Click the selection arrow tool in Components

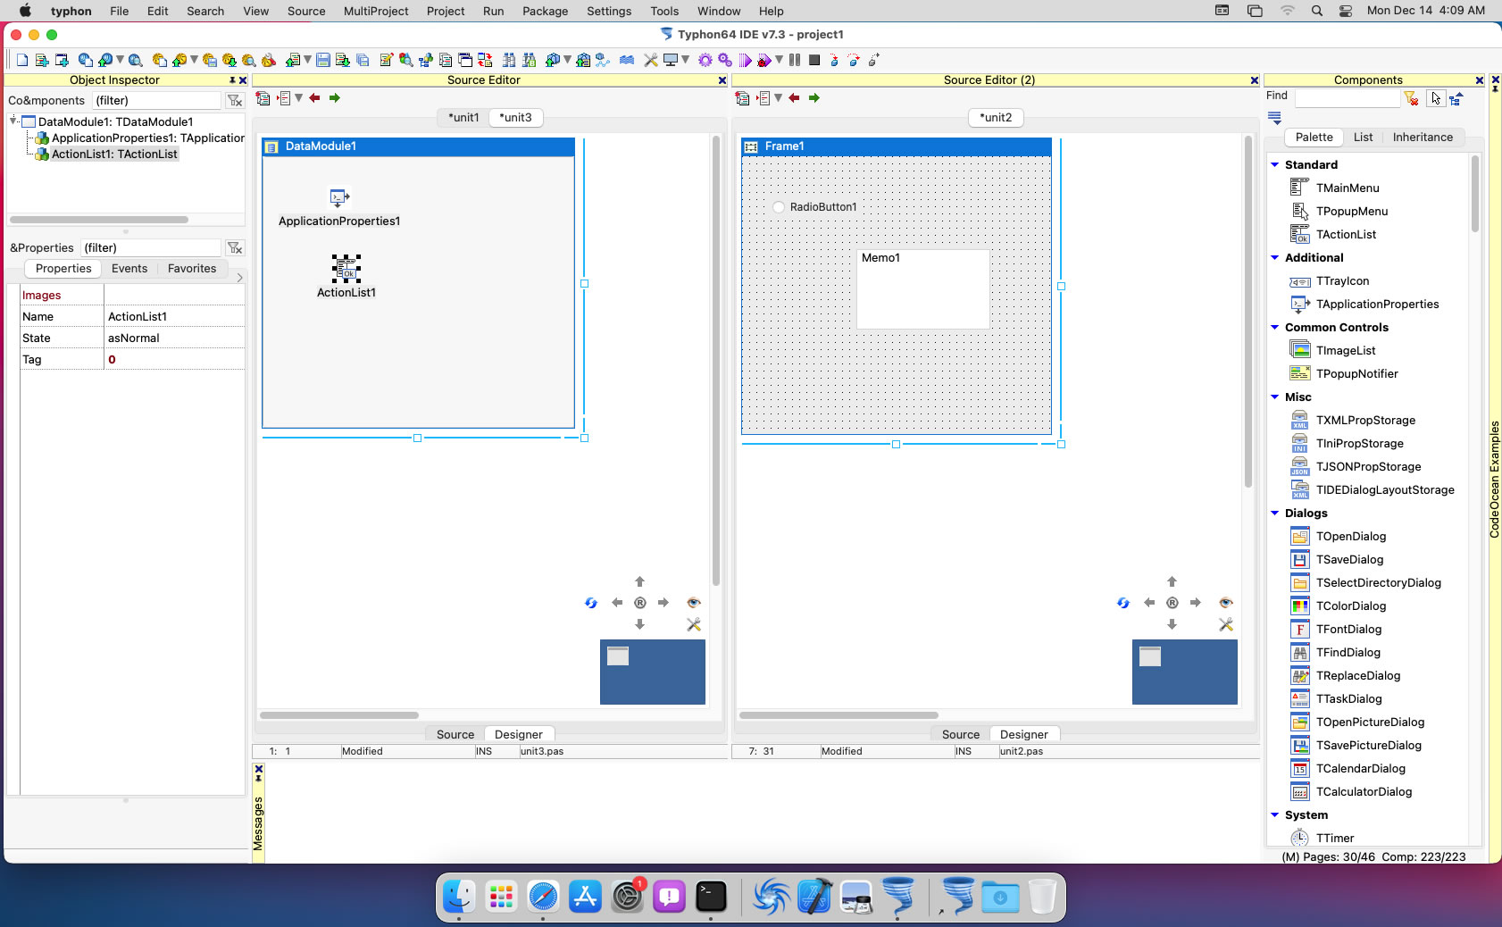(x=1435, y=98)
